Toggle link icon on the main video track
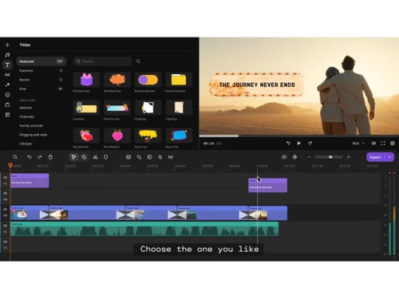The image size is (399, 299). point(6,215)
